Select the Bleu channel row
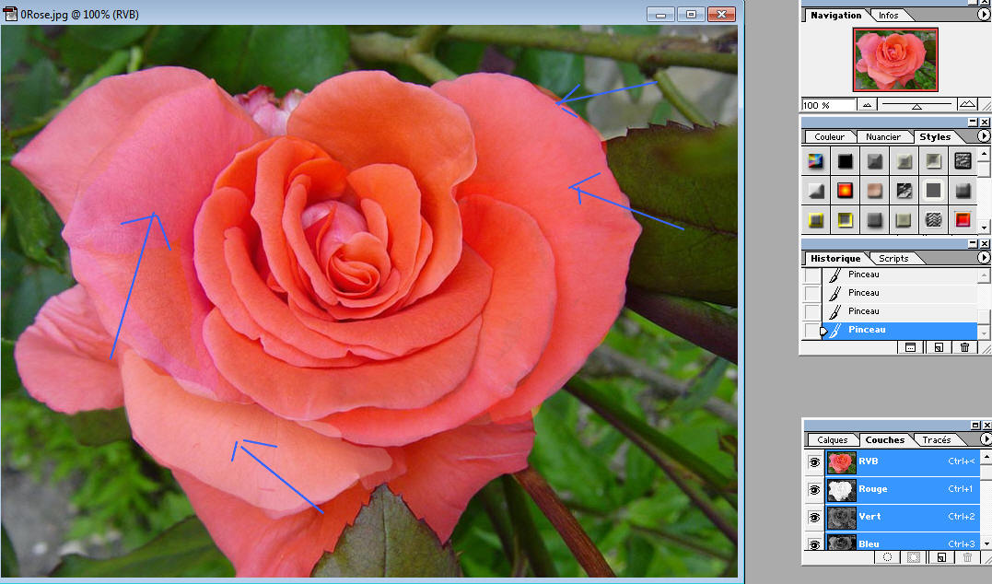 pyautogui.click(x=903, y=543)
